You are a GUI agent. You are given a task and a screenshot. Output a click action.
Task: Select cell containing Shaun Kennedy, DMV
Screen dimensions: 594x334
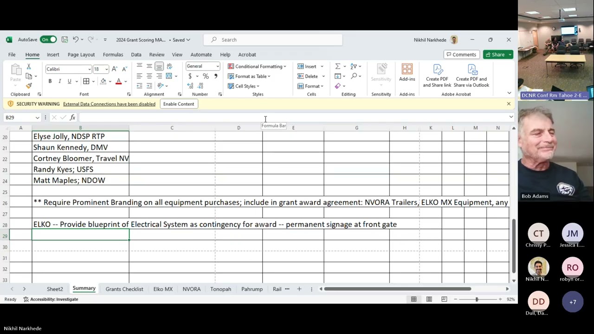coord(80,147)
